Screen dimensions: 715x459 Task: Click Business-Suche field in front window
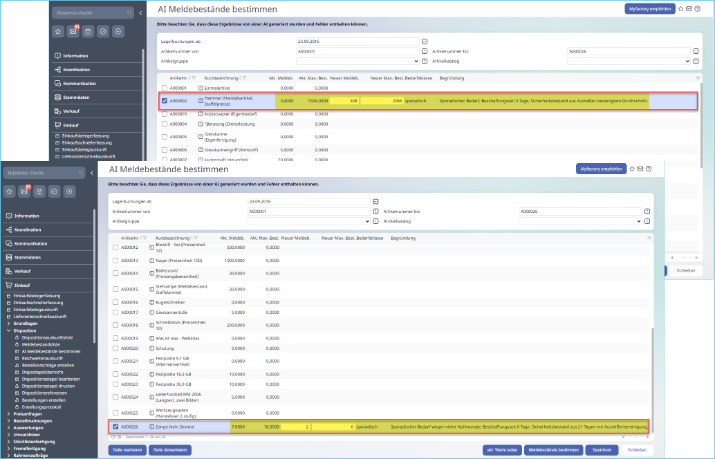(44, 173)
